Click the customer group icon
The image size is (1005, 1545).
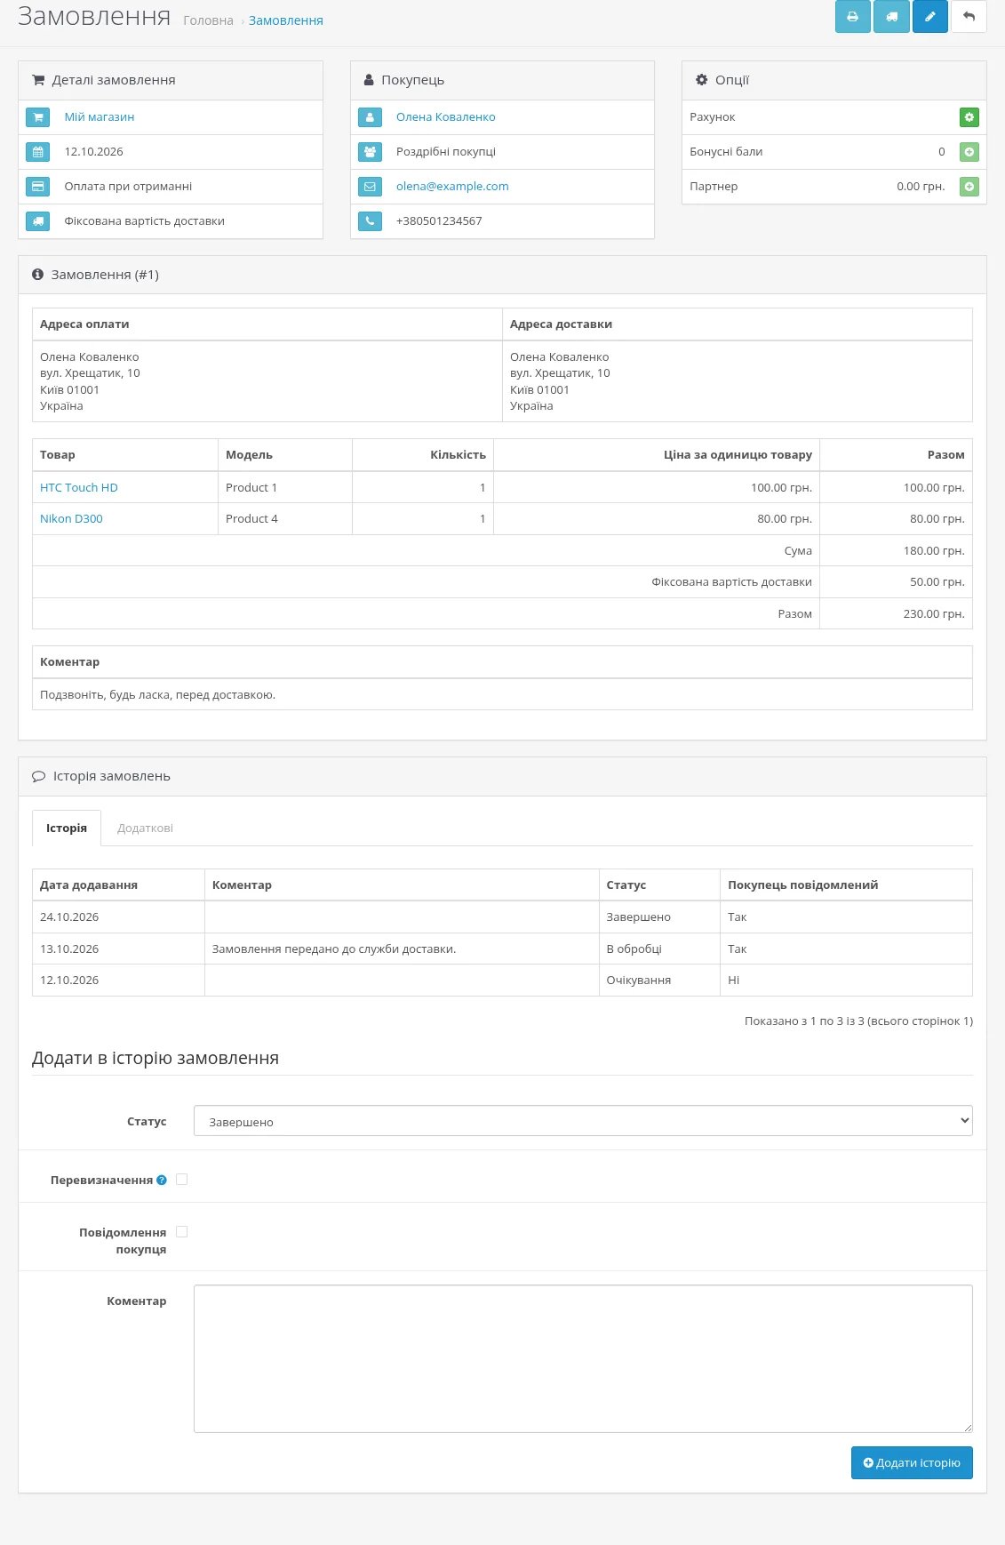(x=370, y=152)
